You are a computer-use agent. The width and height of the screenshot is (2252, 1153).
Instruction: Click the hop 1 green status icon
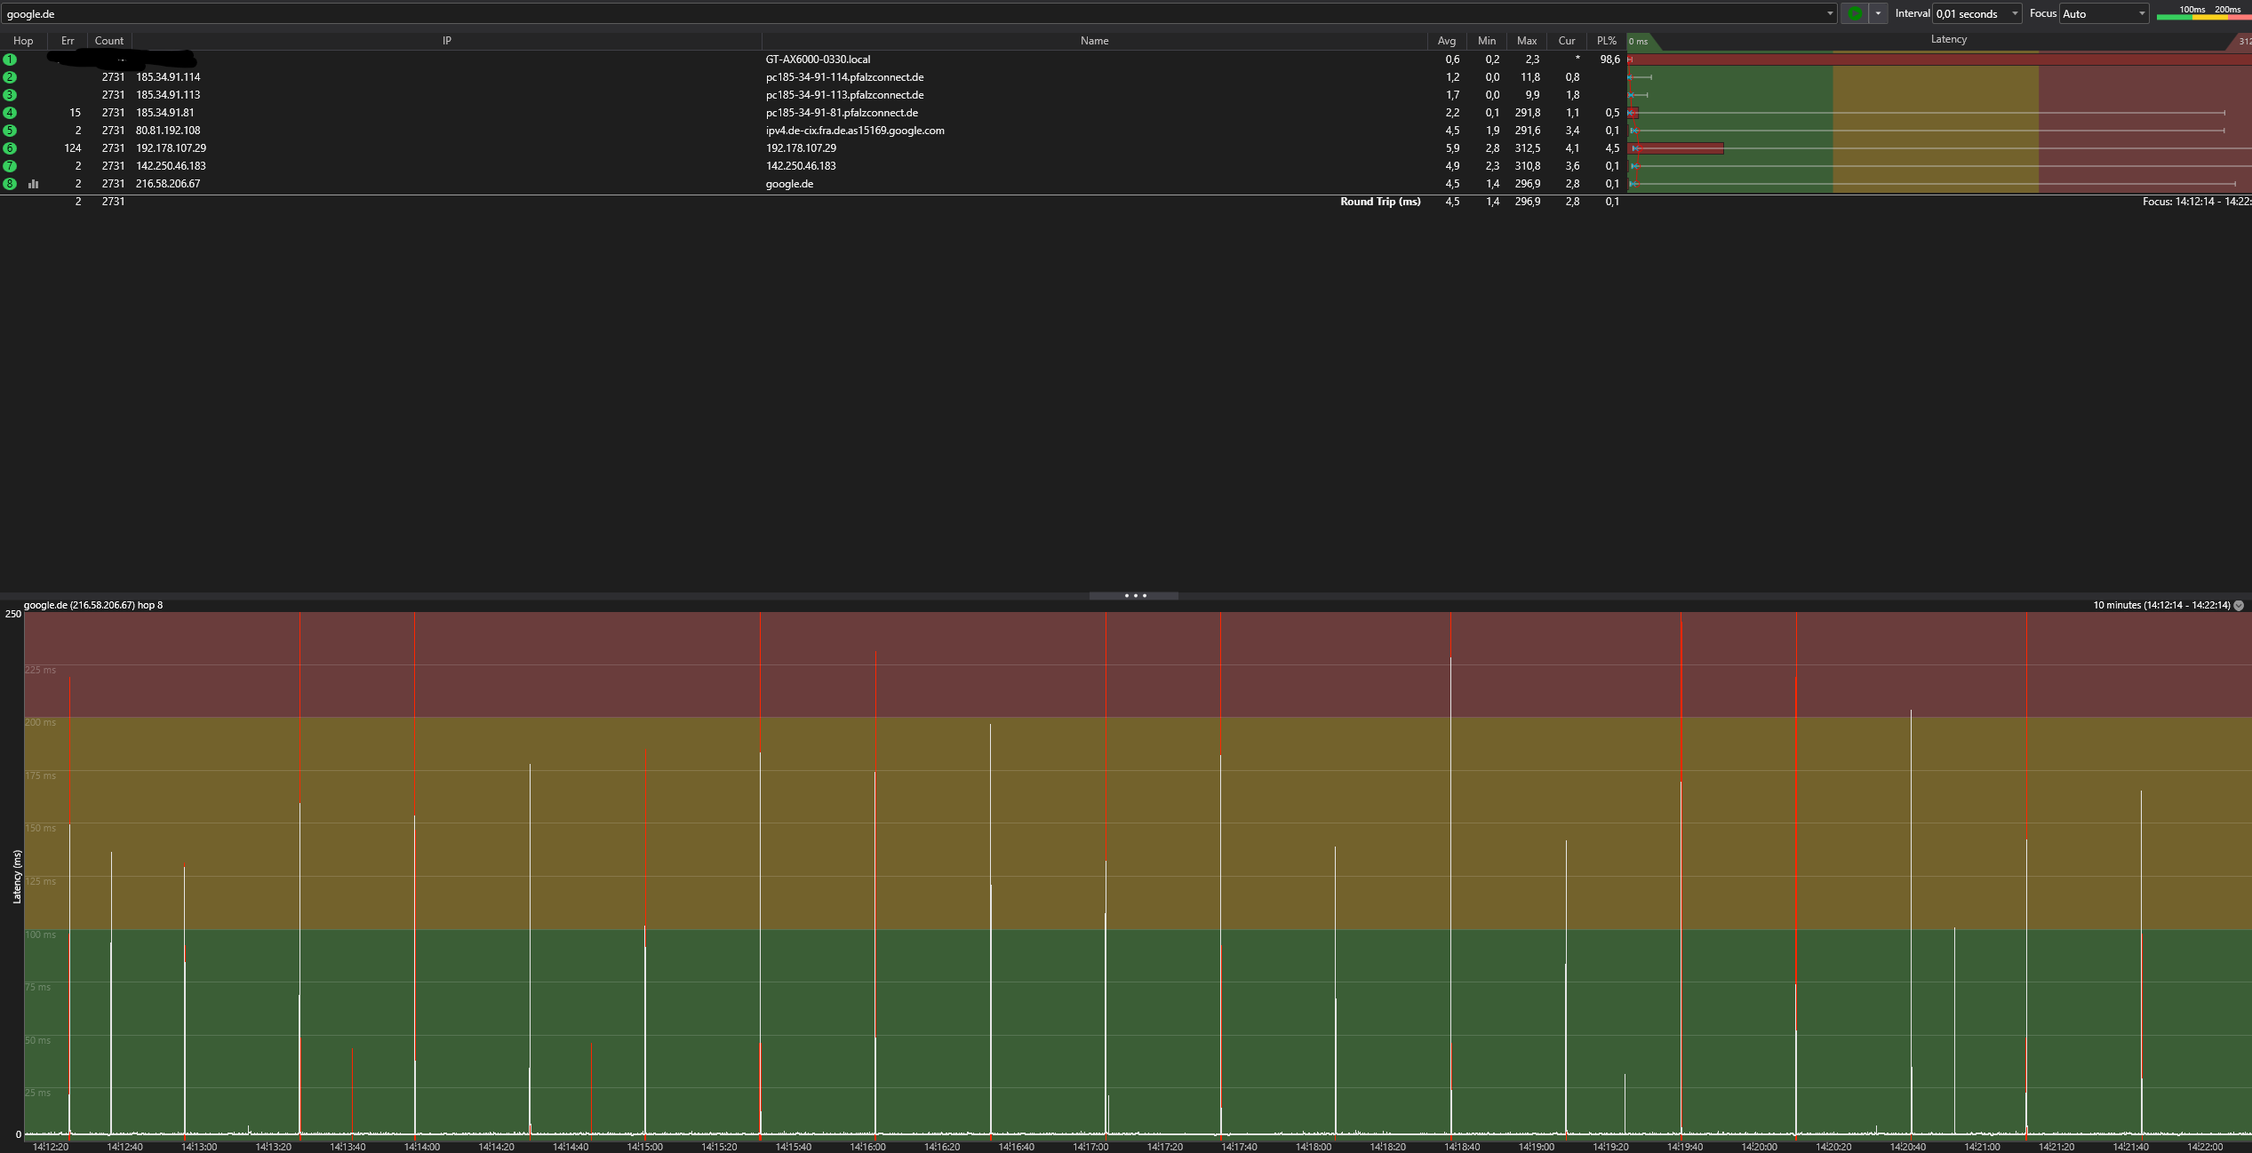[10, 60]
